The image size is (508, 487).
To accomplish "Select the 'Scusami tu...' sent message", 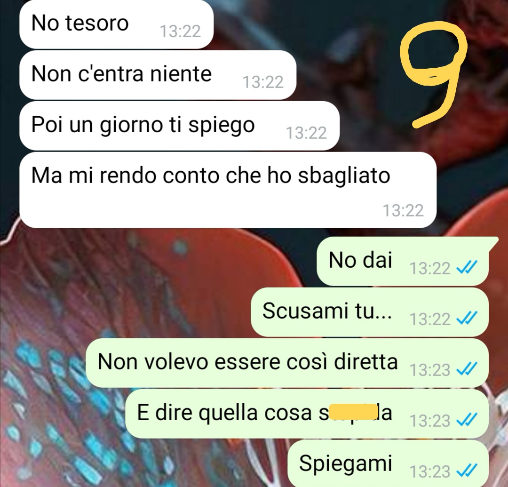I will 370,312.
